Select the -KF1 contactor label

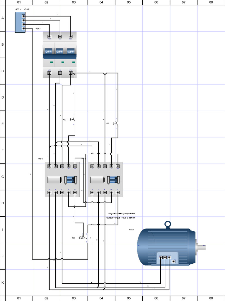tap(40, 159)
